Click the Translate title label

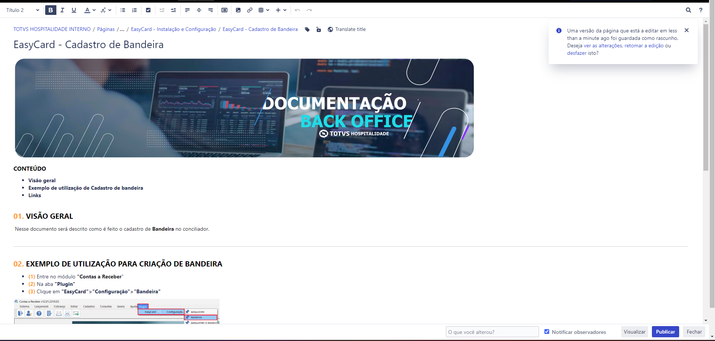(x=350, y=29)
